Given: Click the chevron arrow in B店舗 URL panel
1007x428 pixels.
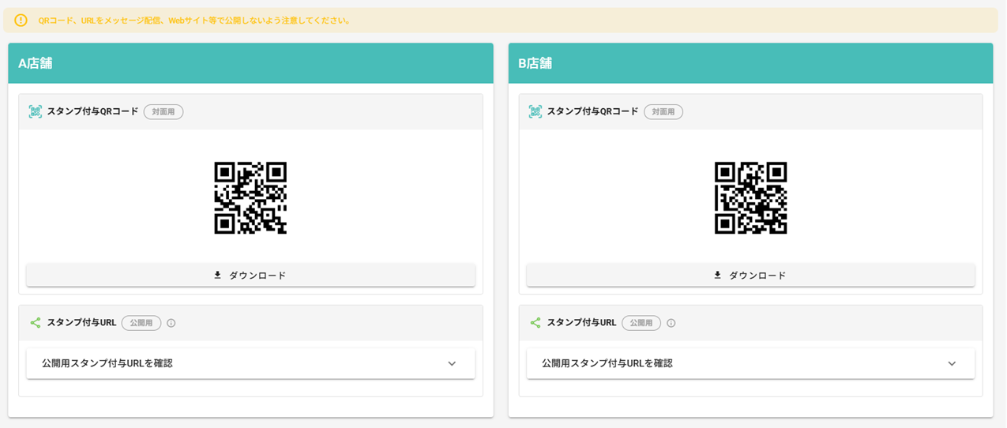Looking at the screenshot, I should [x=952, y=364].
